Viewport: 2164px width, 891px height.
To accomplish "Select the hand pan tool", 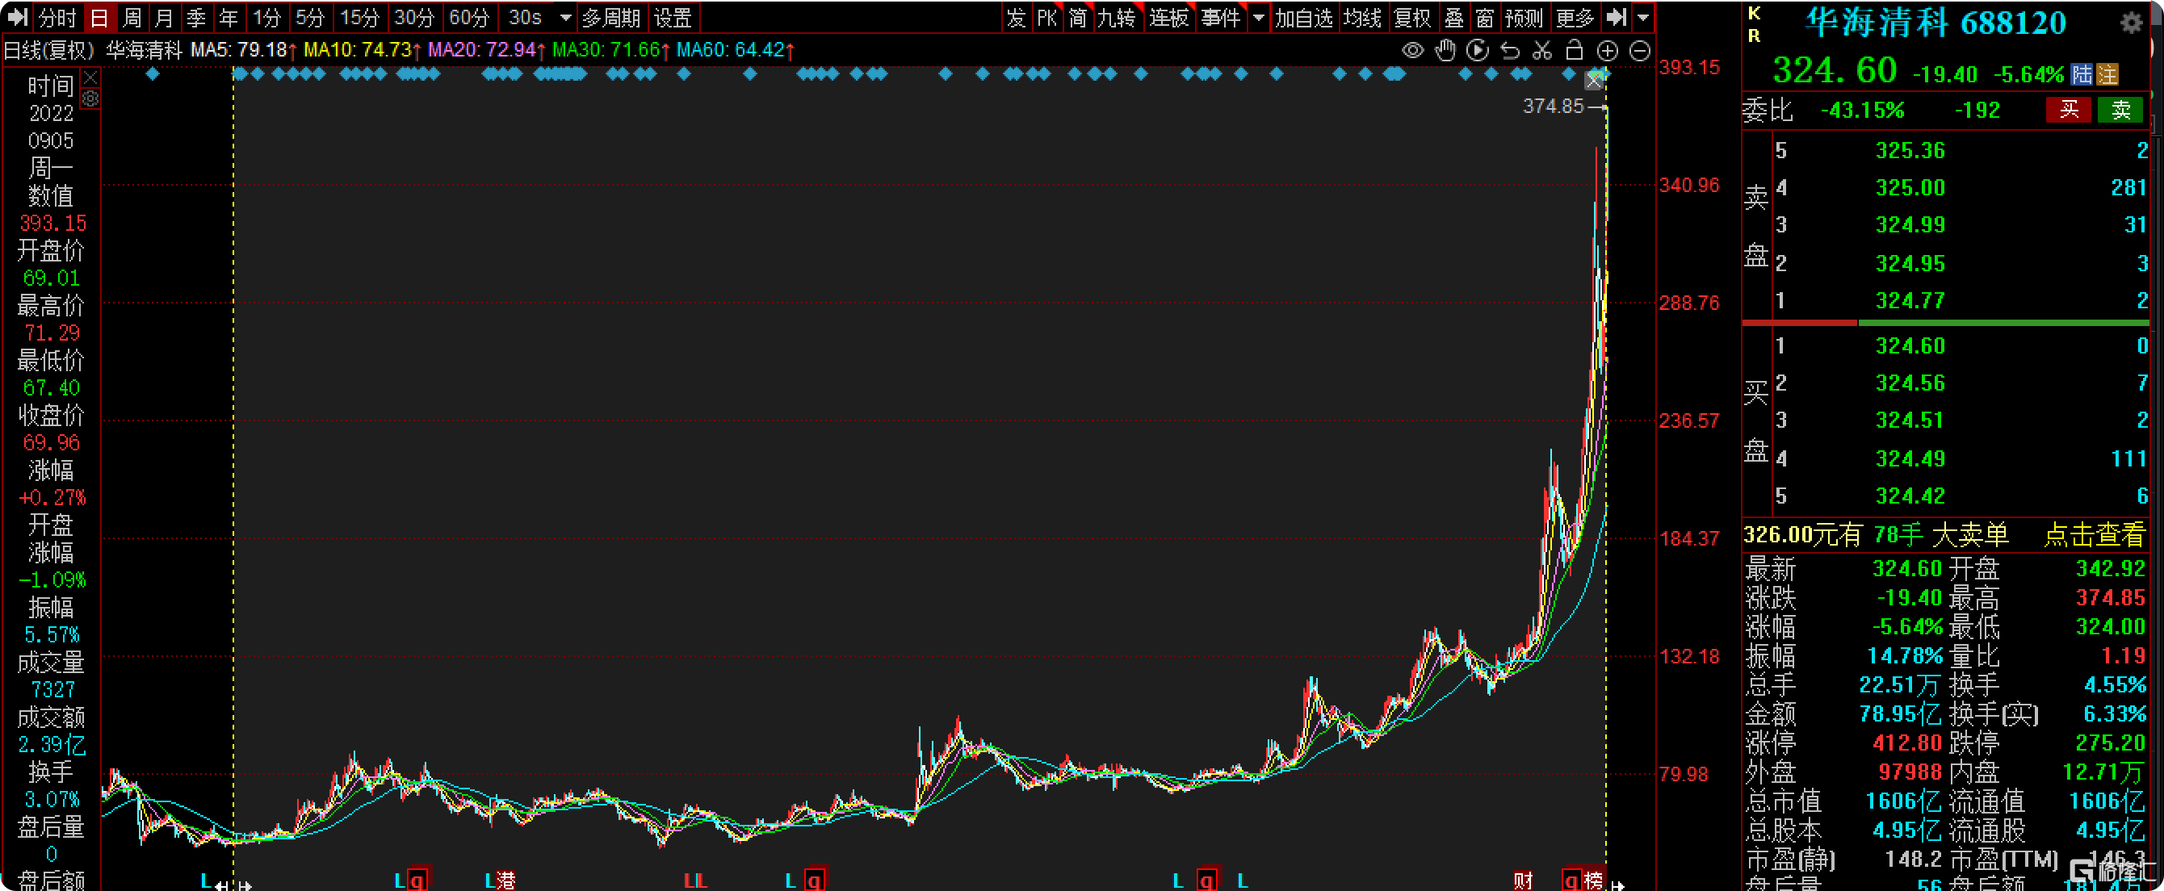I will point(1445,51).
